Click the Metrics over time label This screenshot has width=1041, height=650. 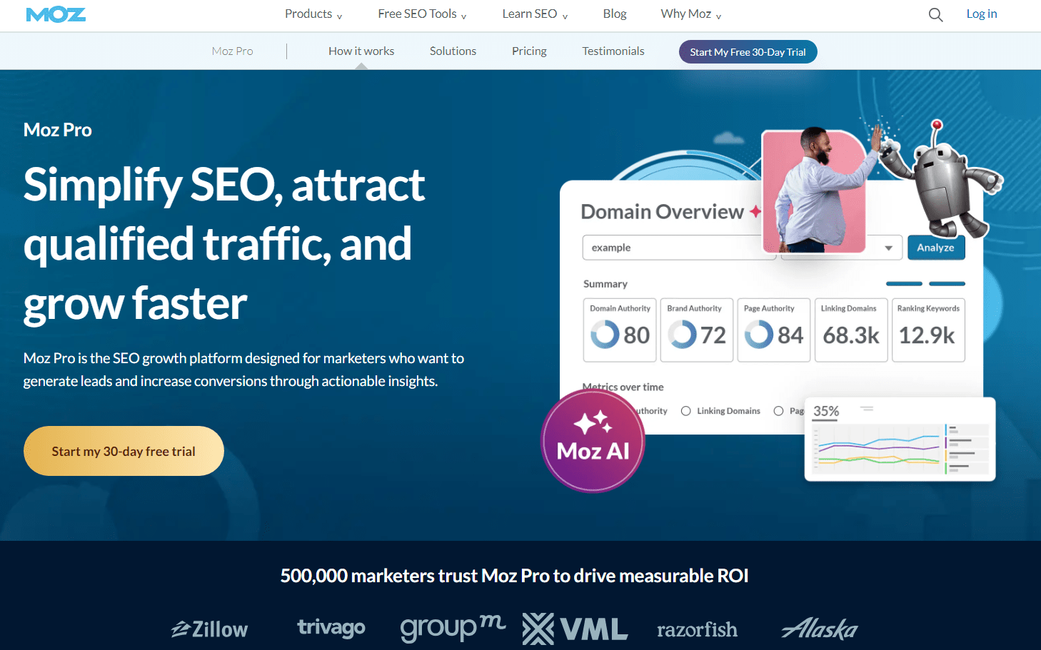[x=623, y=387]
